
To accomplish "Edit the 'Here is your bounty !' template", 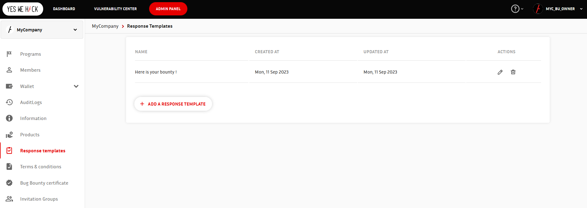I will click(x=500, y=72).
